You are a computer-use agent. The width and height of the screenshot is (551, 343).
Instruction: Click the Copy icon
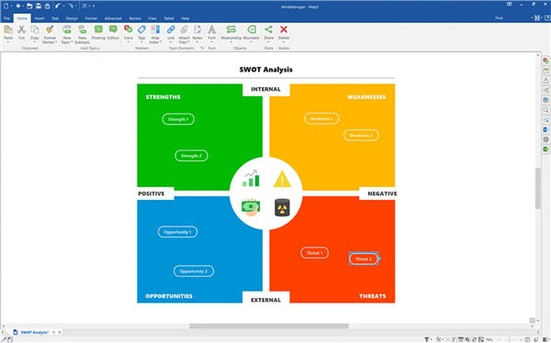[35, 30]
